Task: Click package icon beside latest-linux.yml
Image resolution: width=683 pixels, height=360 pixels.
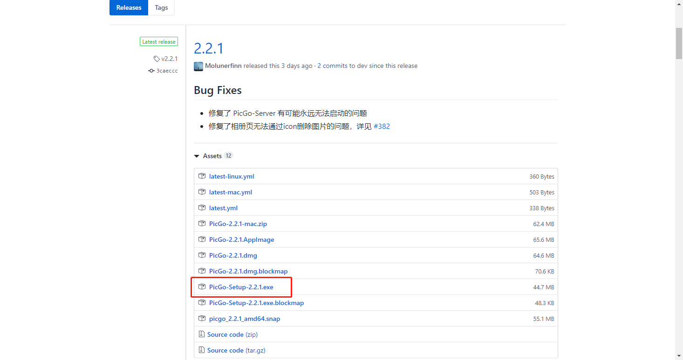Action: (202, 176)
